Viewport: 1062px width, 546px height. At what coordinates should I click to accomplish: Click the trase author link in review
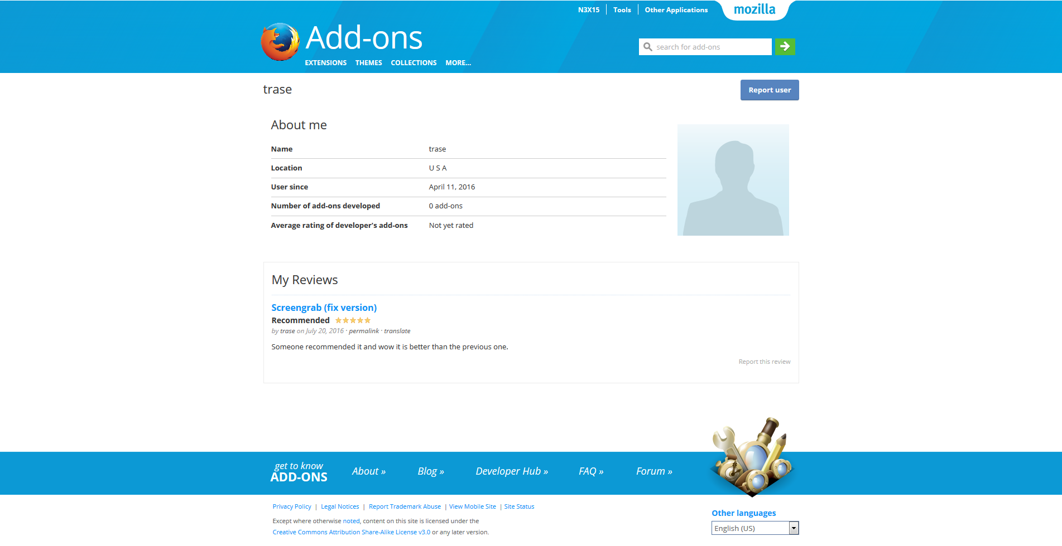(x=287, y=331)
